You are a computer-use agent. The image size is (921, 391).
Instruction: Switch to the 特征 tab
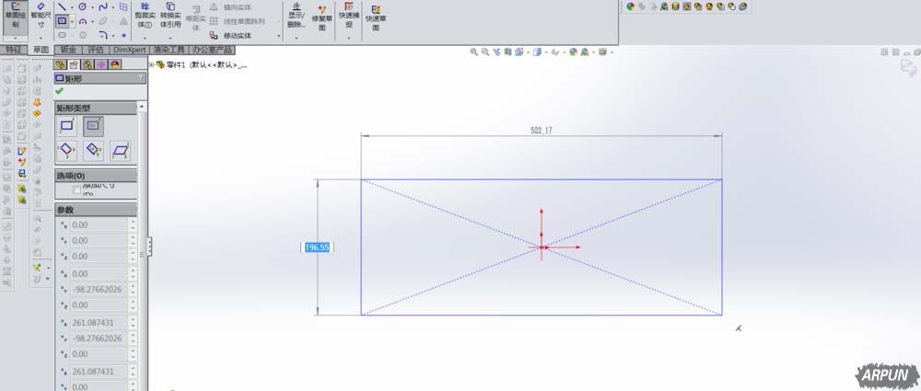(14, 50)
